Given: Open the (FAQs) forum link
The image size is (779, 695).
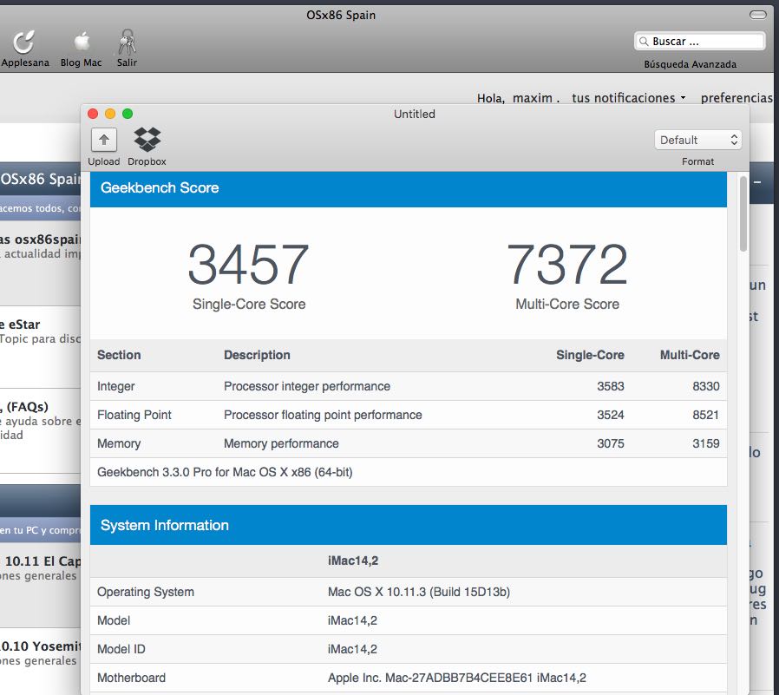Looking at the screenshot, I should tap(24, 407).
